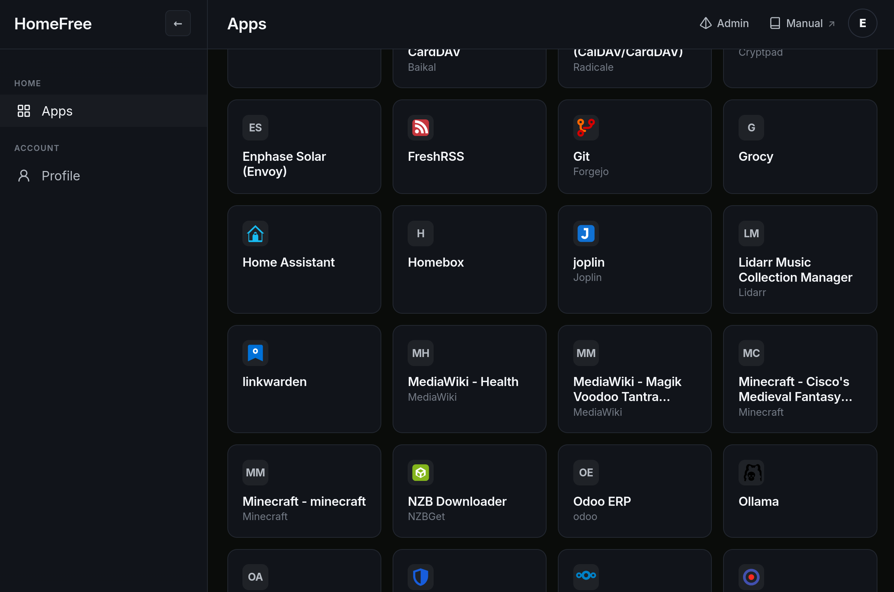Click the Git branch icon
The width and height of the screenshot is (894, 592).
click(x=586, y=128)
